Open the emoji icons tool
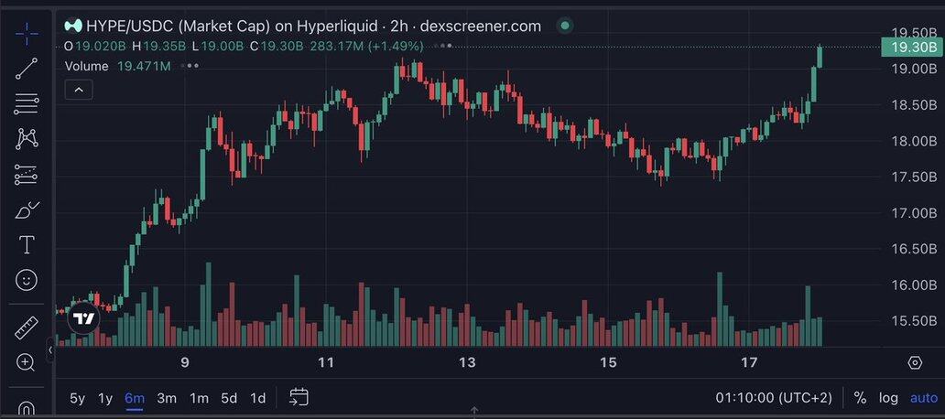Image resolution: width=945 pixels, height=419 pixels. pos(27,280)
